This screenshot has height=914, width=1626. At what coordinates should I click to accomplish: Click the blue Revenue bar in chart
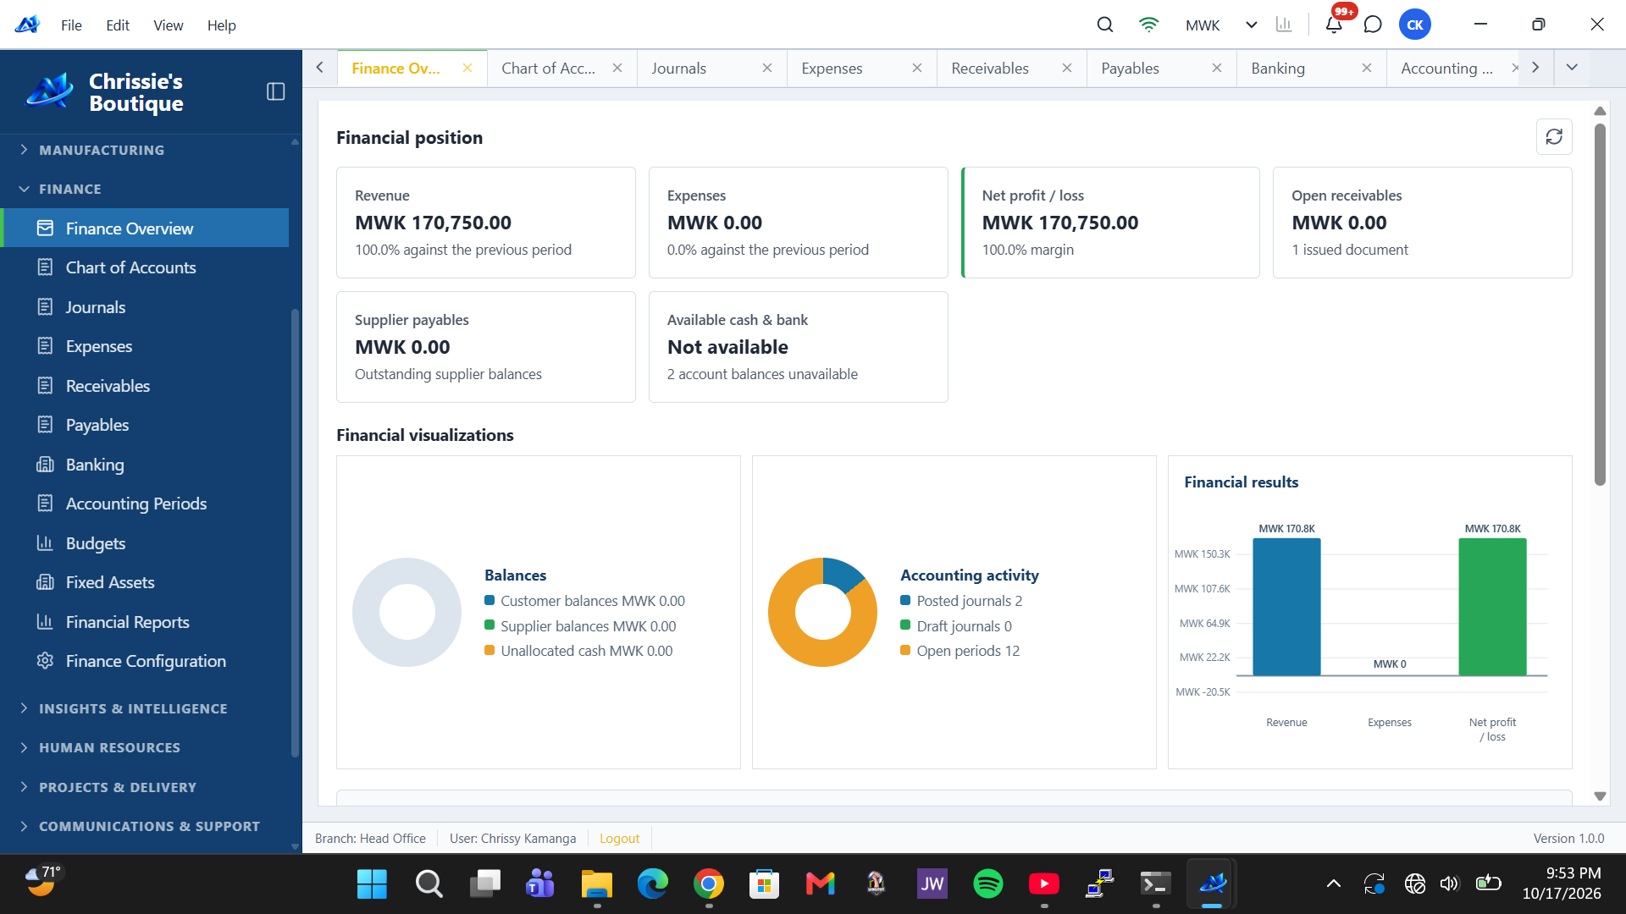1286,607
